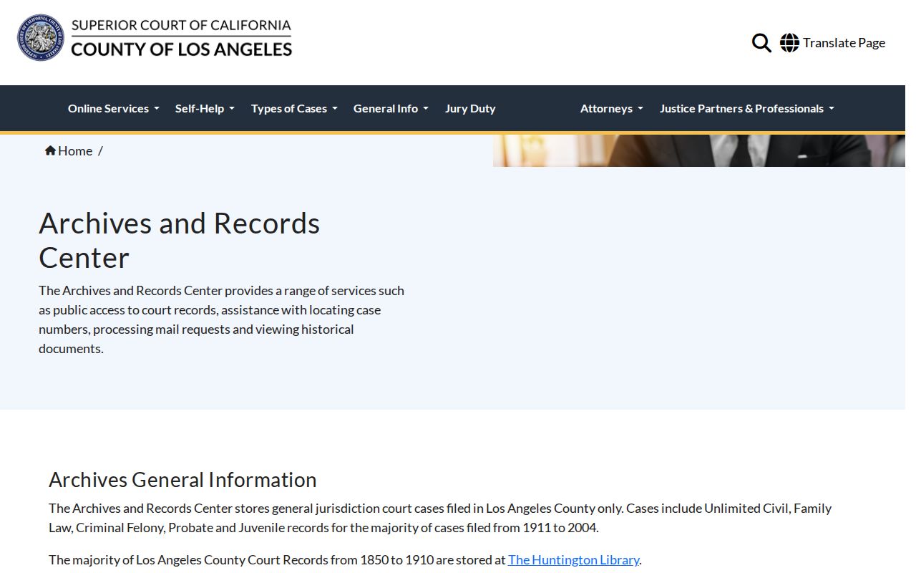Expand Types of Cases menu
The image size is (916, 573).
294,109
